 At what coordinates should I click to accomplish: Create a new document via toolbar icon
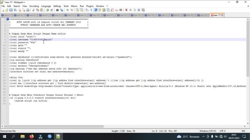tap(3, 10)
